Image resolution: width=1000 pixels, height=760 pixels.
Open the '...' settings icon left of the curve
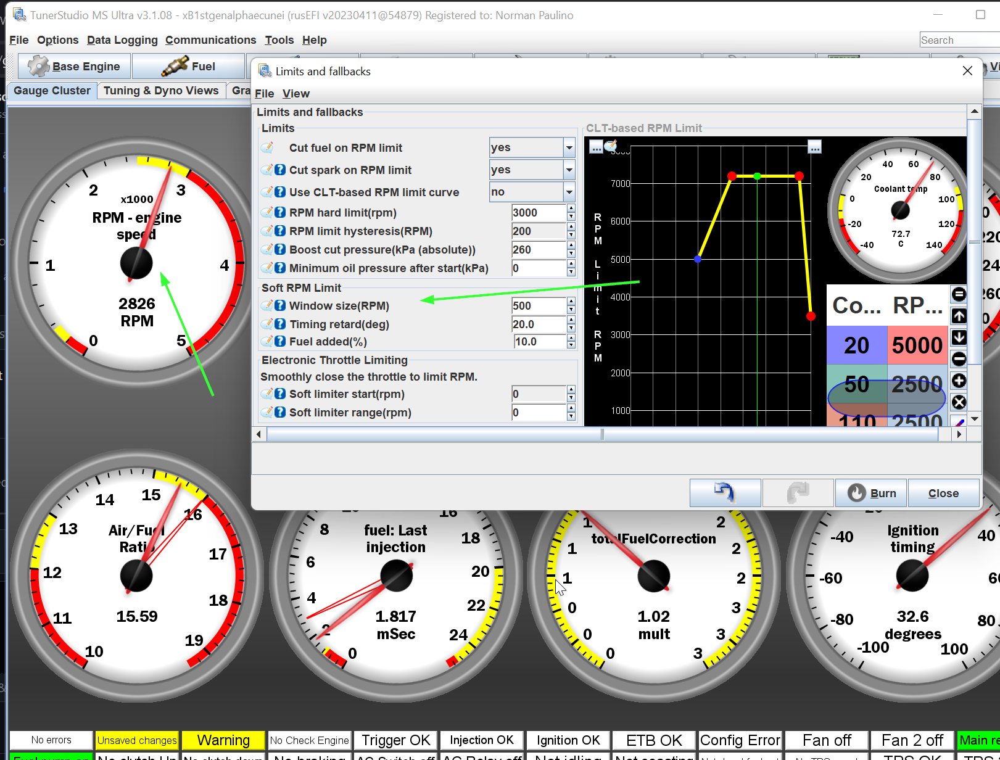(x=596, y=147)
